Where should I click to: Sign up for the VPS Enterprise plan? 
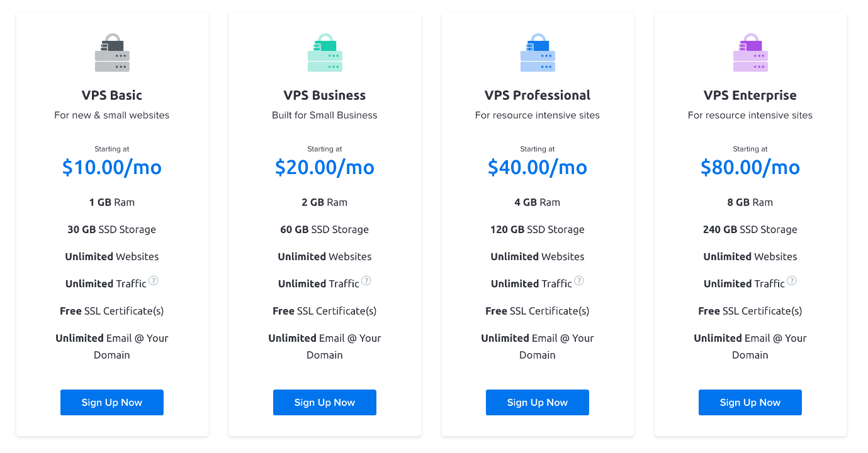pos(750,403)
